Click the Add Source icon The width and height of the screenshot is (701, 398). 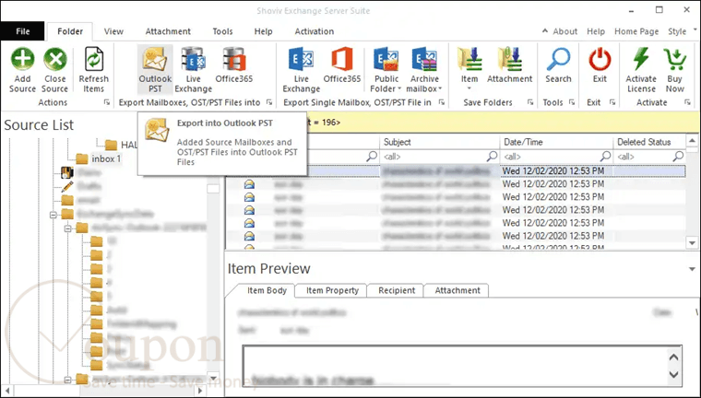click(22, 59)
